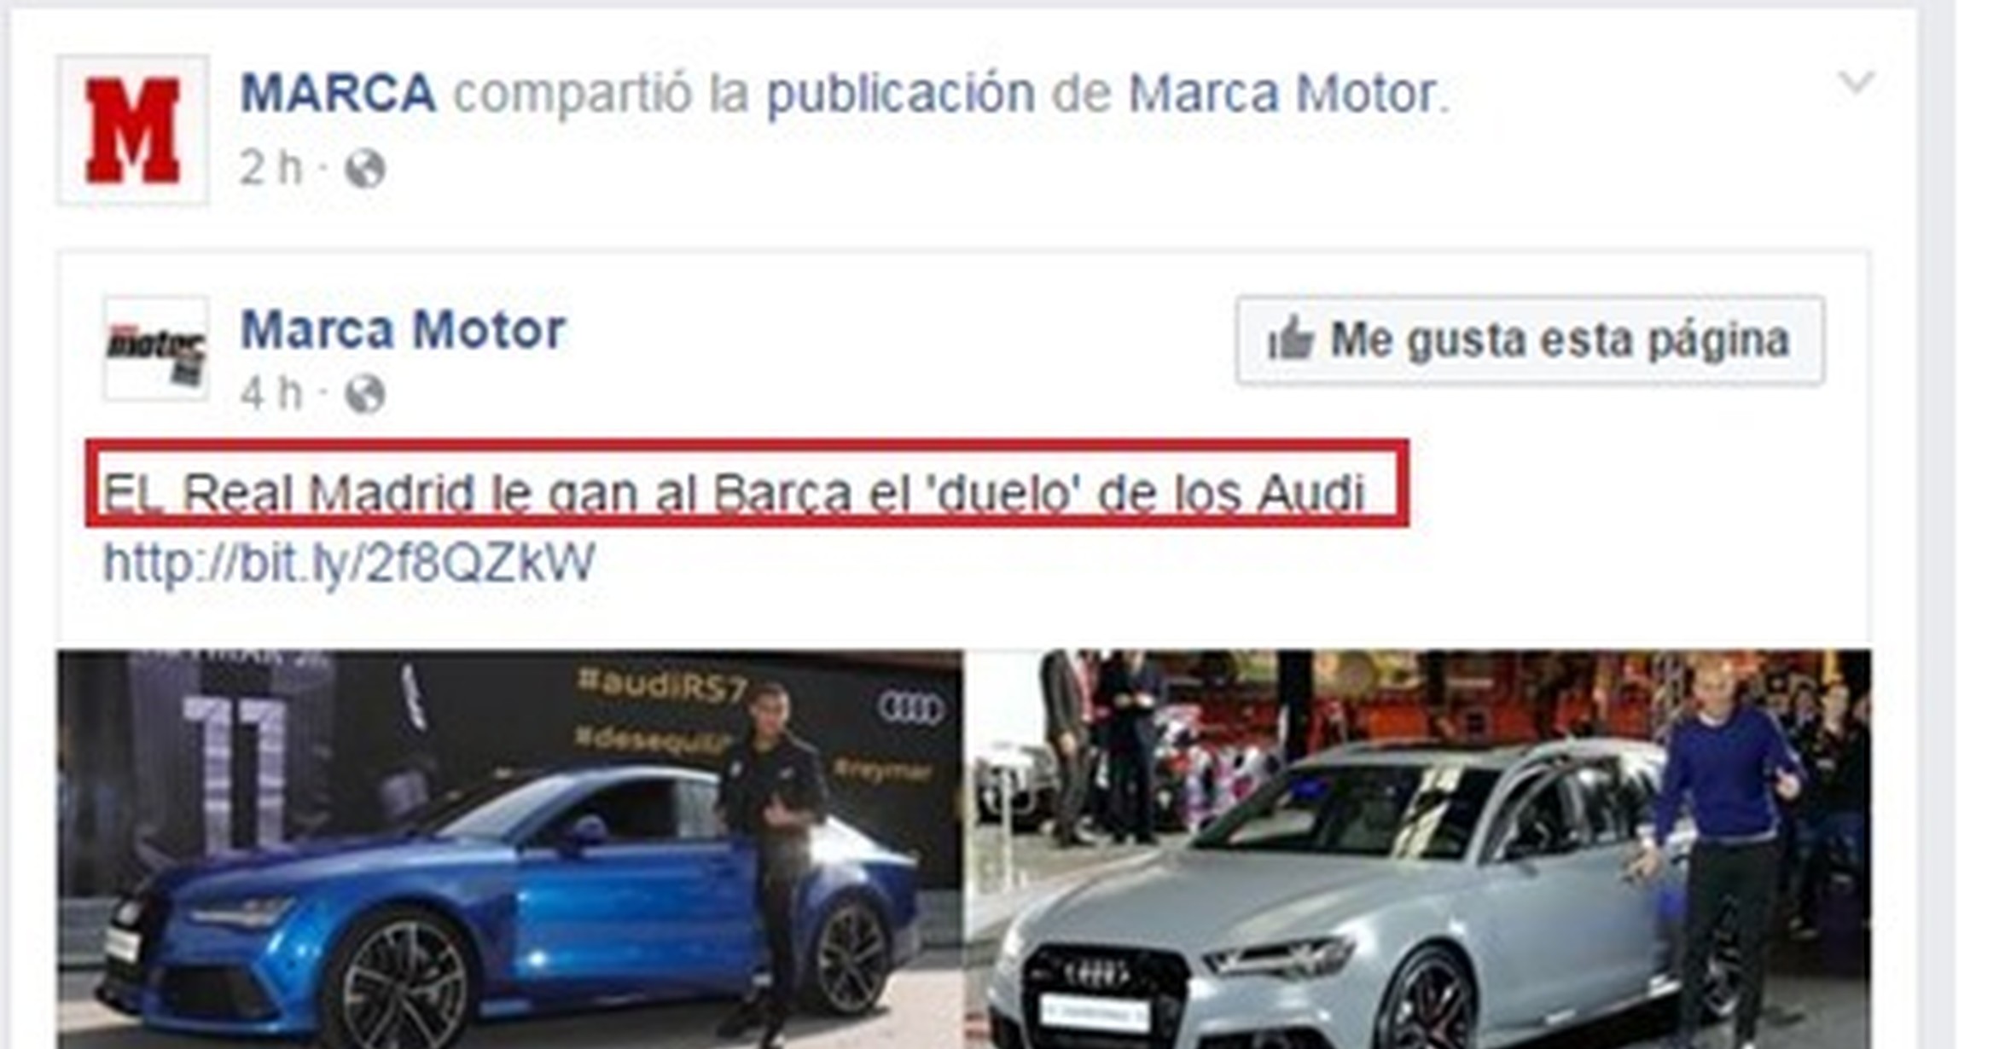
Task: Follow the bit.ly/2f8QZkW link
Action: pyautogui.click(x=349, y=563)
